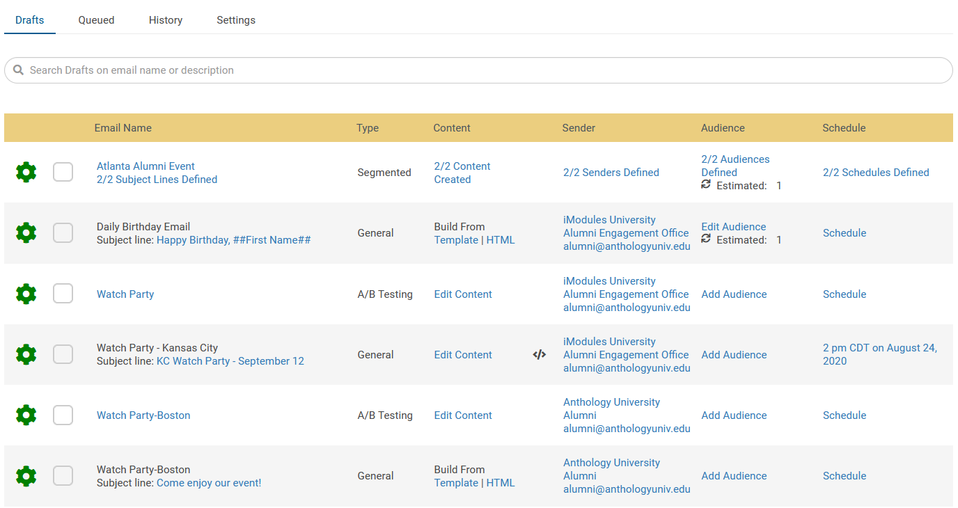Click inside the Search Drafts input field
The width and height of the screenshot is (958, 508).
(x=278, y=70)
